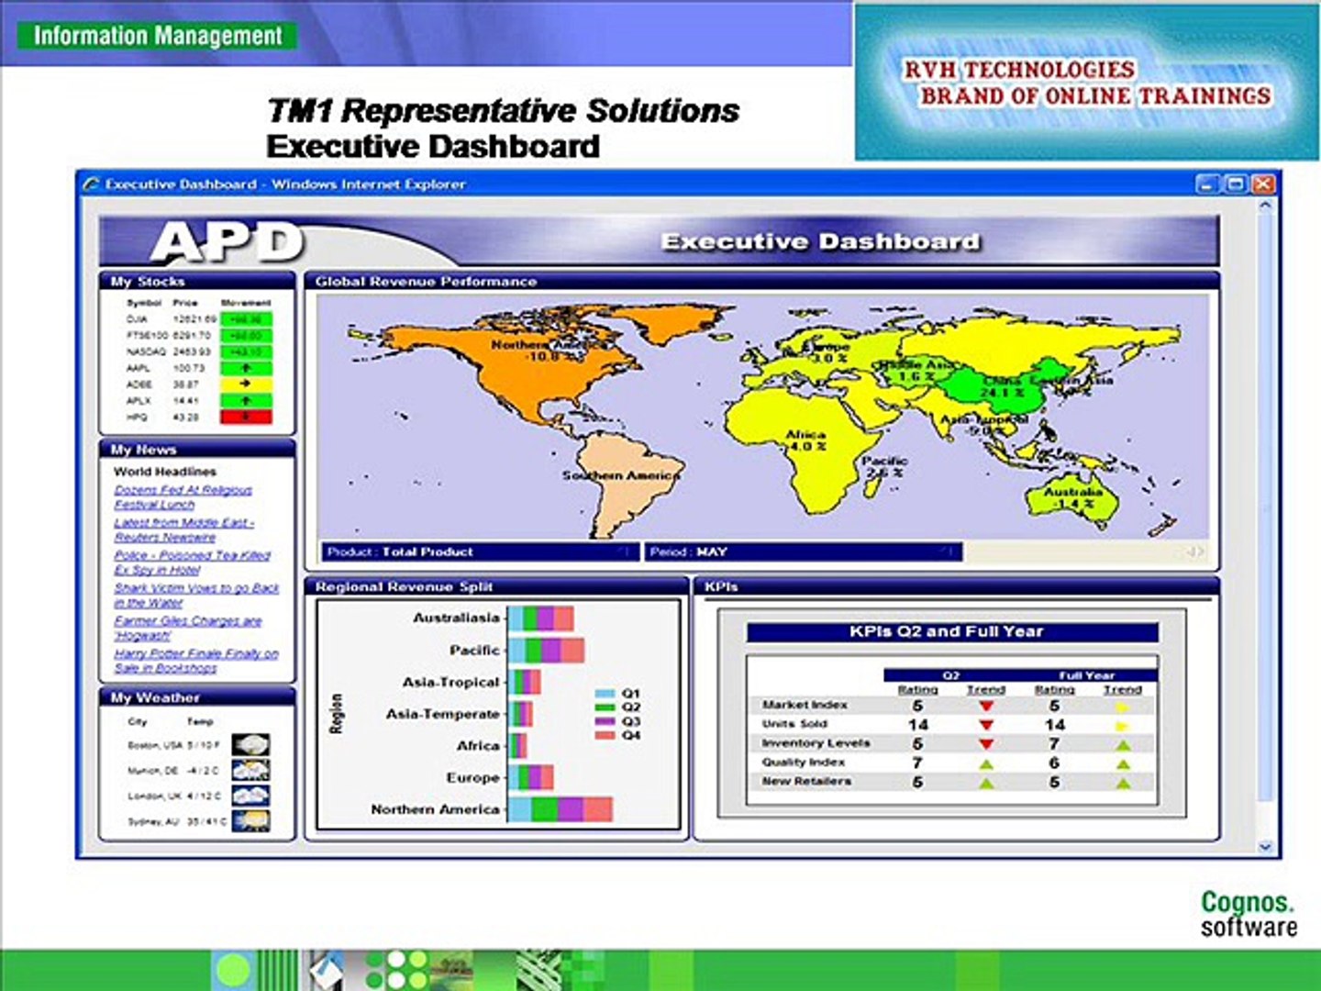Click the 'KPIs Q2 and Full Year' banner
The height and width of the screenshot is (991, 1321).
[952, 632]
